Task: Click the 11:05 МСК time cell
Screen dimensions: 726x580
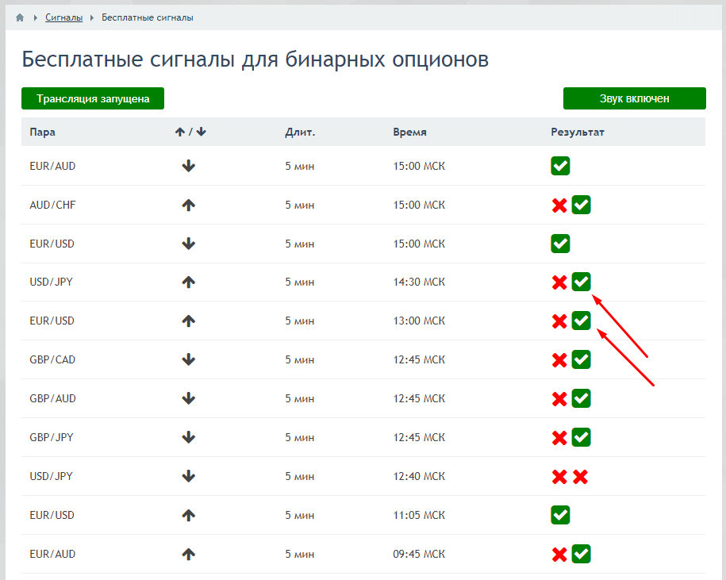Action: 419,515
